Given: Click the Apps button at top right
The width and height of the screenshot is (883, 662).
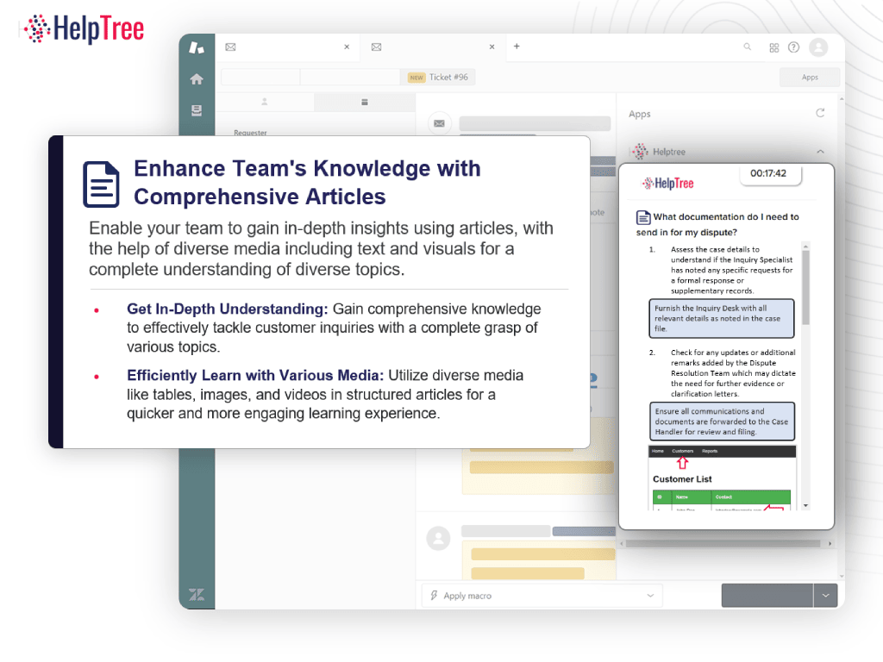Looking at the screenshot, I should (810, 77).
